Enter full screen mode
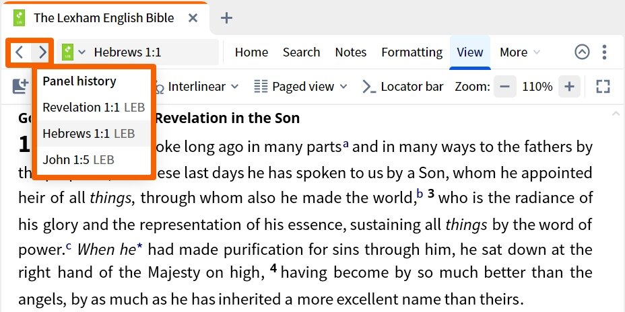 [603, 86]
